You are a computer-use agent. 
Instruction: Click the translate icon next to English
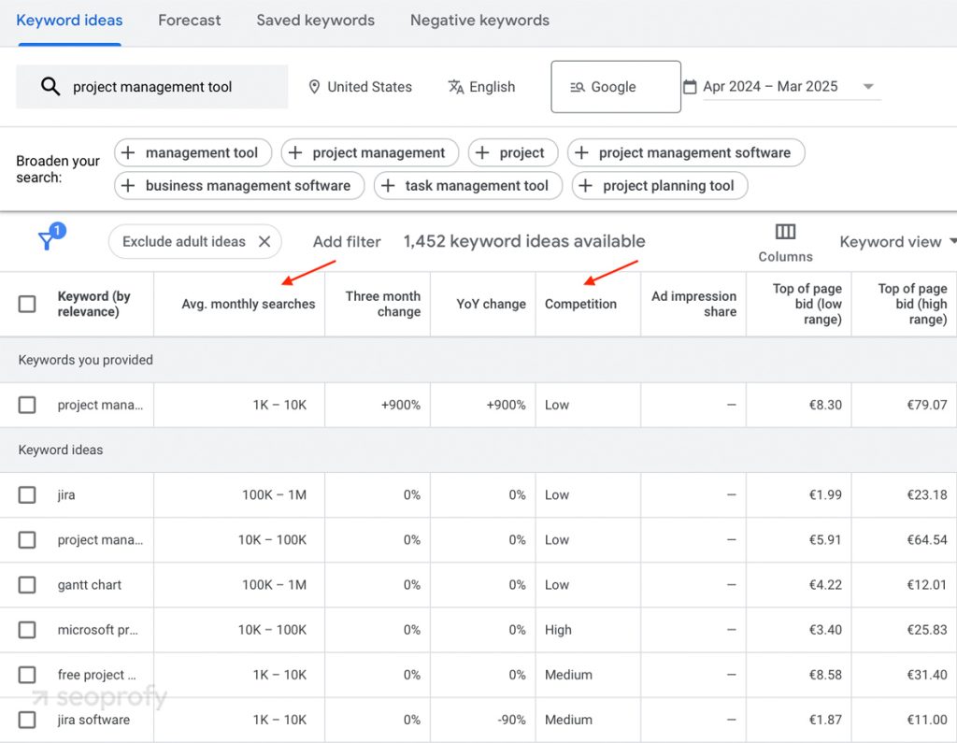[454, 87]
